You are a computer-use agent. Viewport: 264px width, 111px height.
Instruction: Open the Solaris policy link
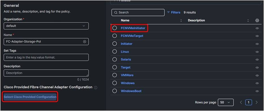[x=126, y=59]
